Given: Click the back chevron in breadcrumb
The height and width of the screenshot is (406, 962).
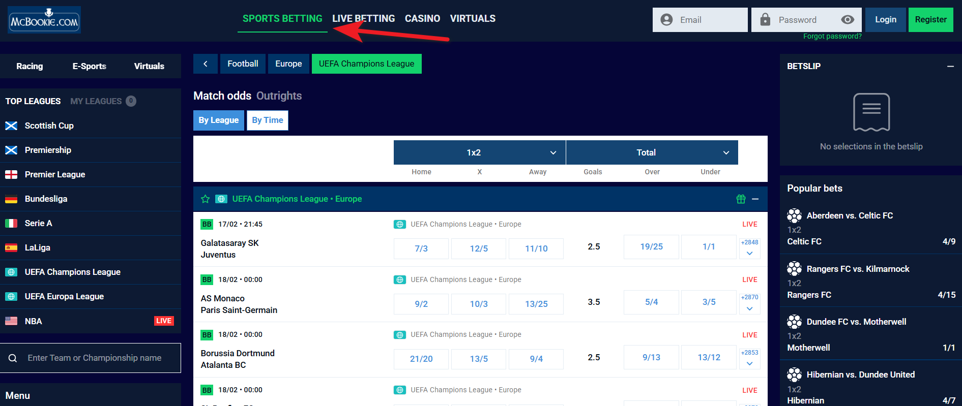Looking at the screenshot, I should pyautogui.click(x=206, y=64).
